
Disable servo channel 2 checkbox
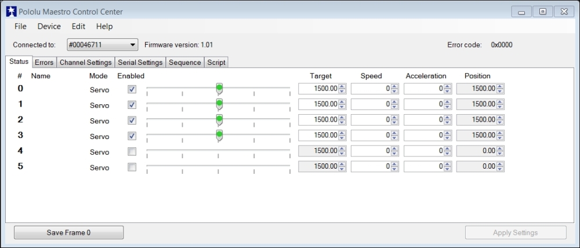point(132,120)
